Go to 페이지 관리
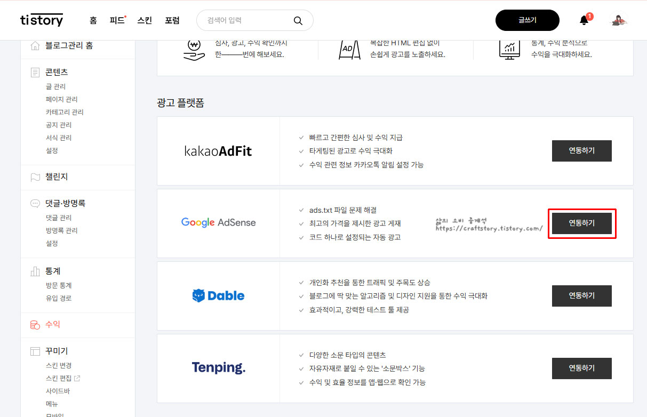 pyautogui.click(x=62, y=99)
